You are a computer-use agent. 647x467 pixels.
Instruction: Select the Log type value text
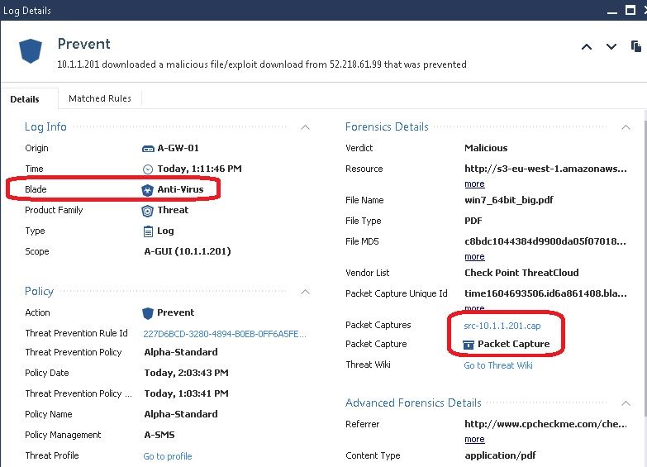pyautogui.click(x=165, y=231)
